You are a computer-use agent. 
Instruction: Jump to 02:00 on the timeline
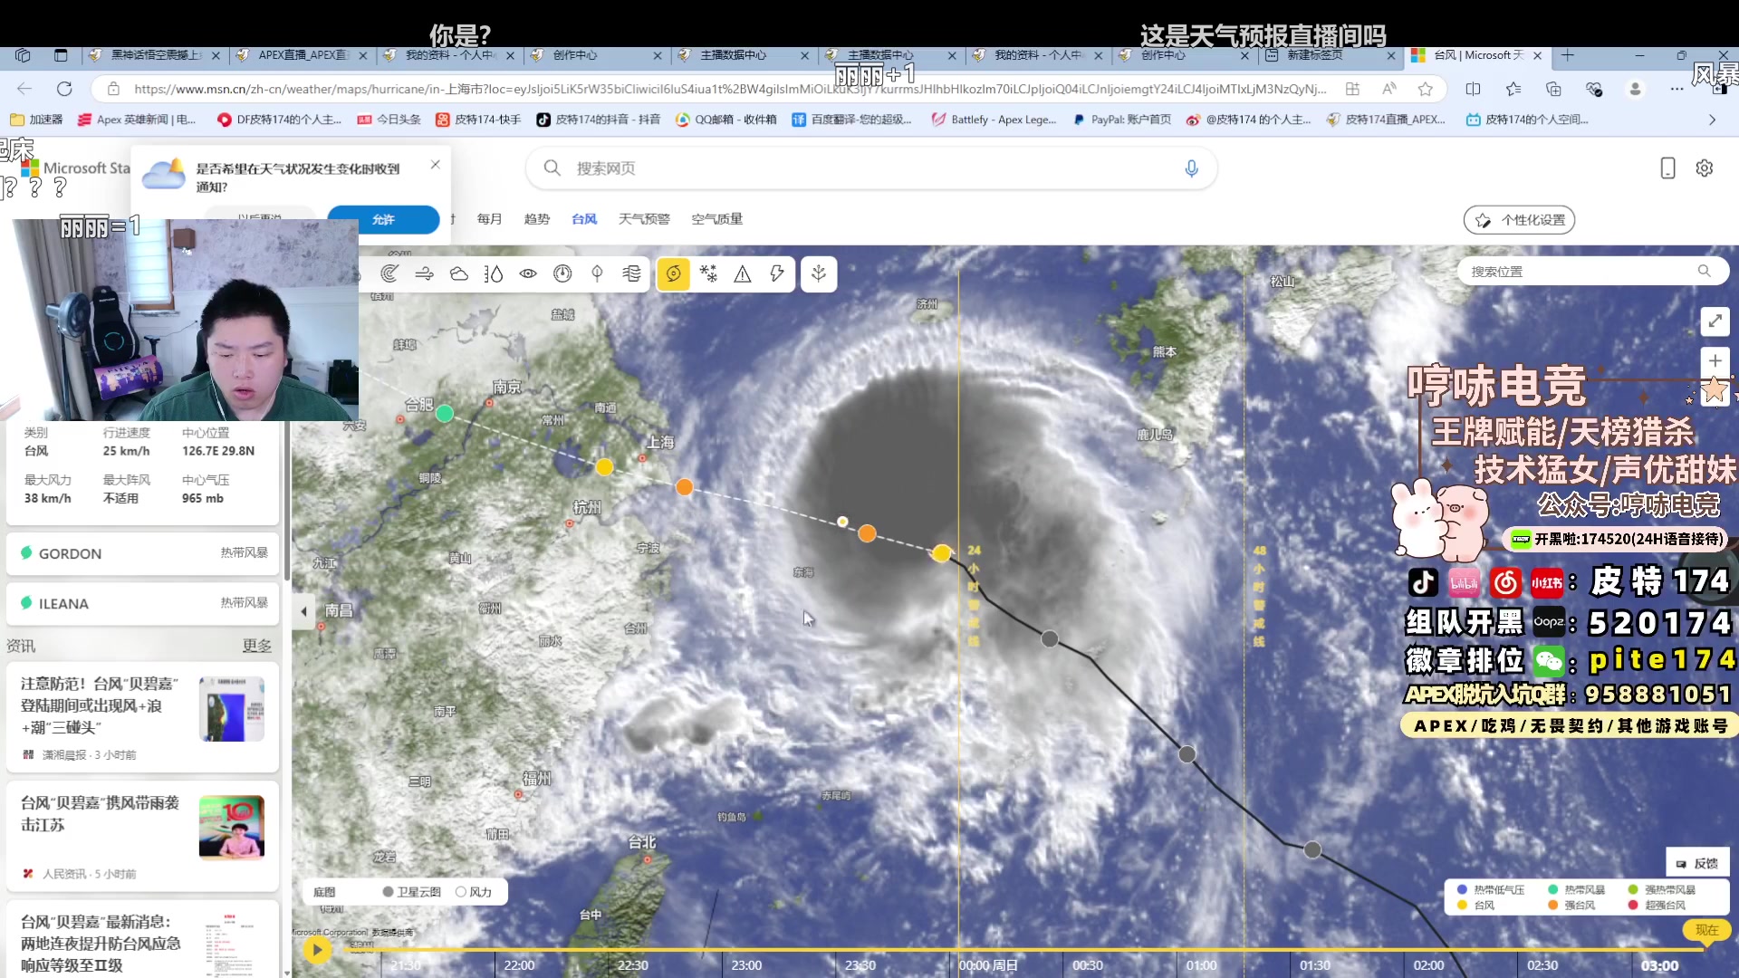[1428, 965]
